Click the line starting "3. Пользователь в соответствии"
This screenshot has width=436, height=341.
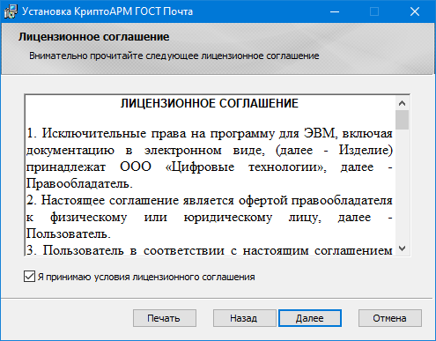click(210, 250)
